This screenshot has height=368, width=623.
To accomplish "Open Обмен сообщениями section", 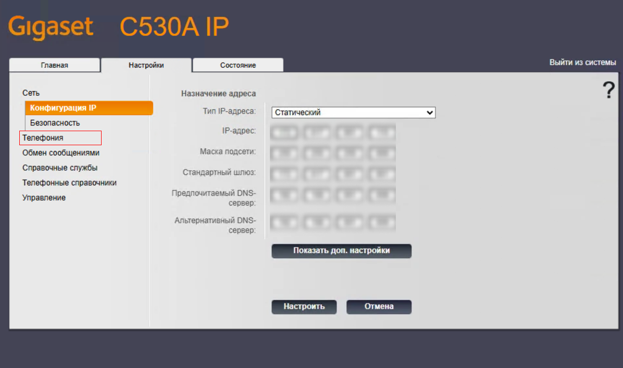I will tap(60, 153).
